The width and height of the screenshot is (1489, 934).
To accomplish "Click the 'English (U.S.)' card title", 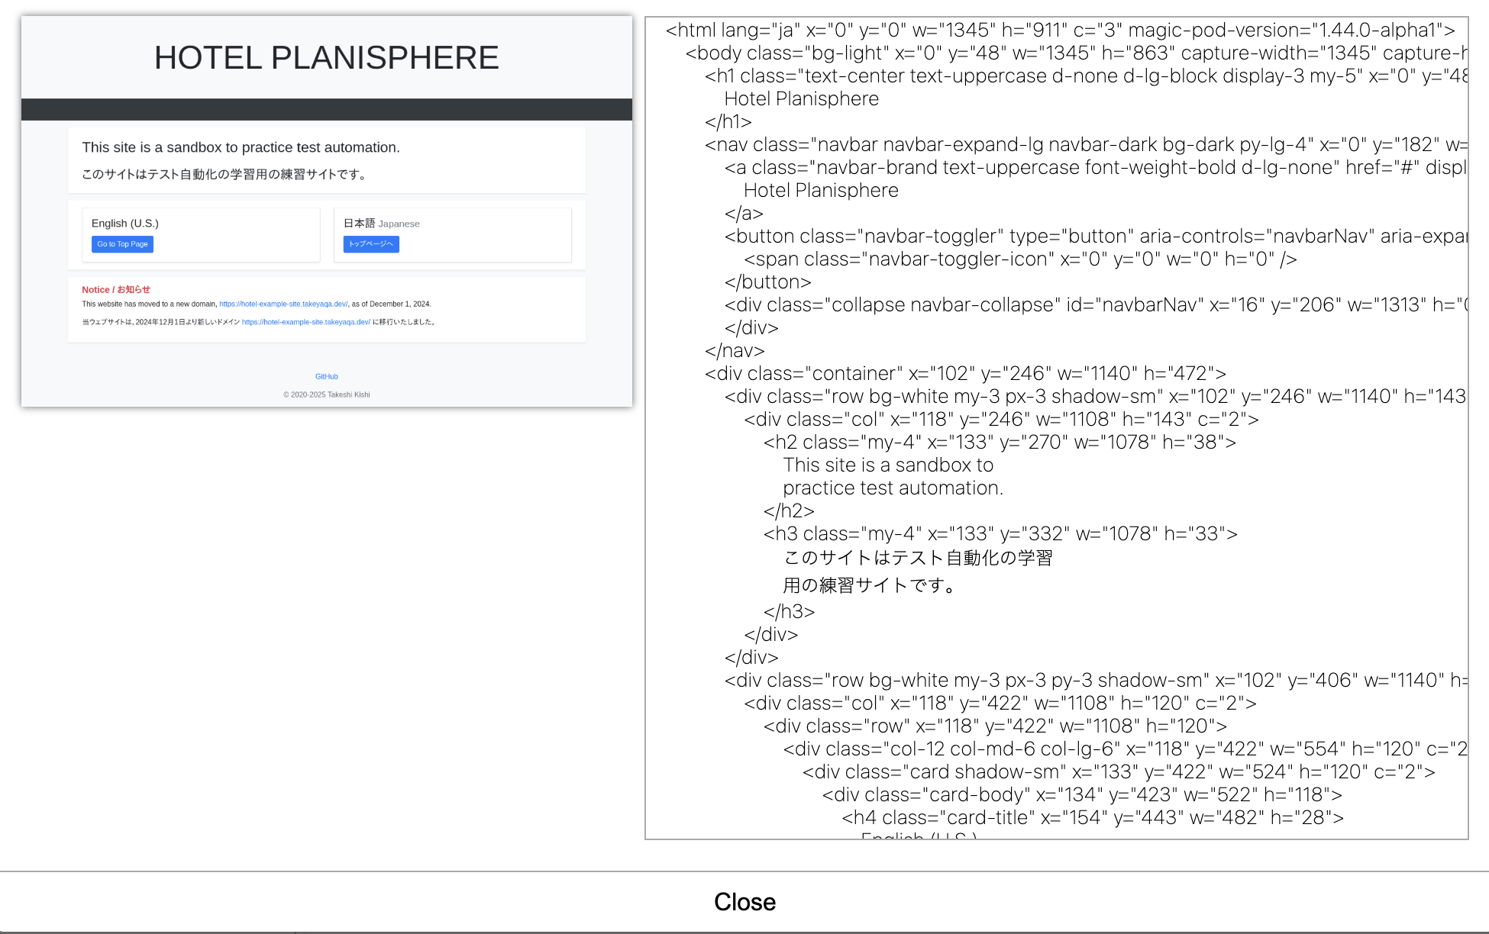I will (x=125, y=223).
